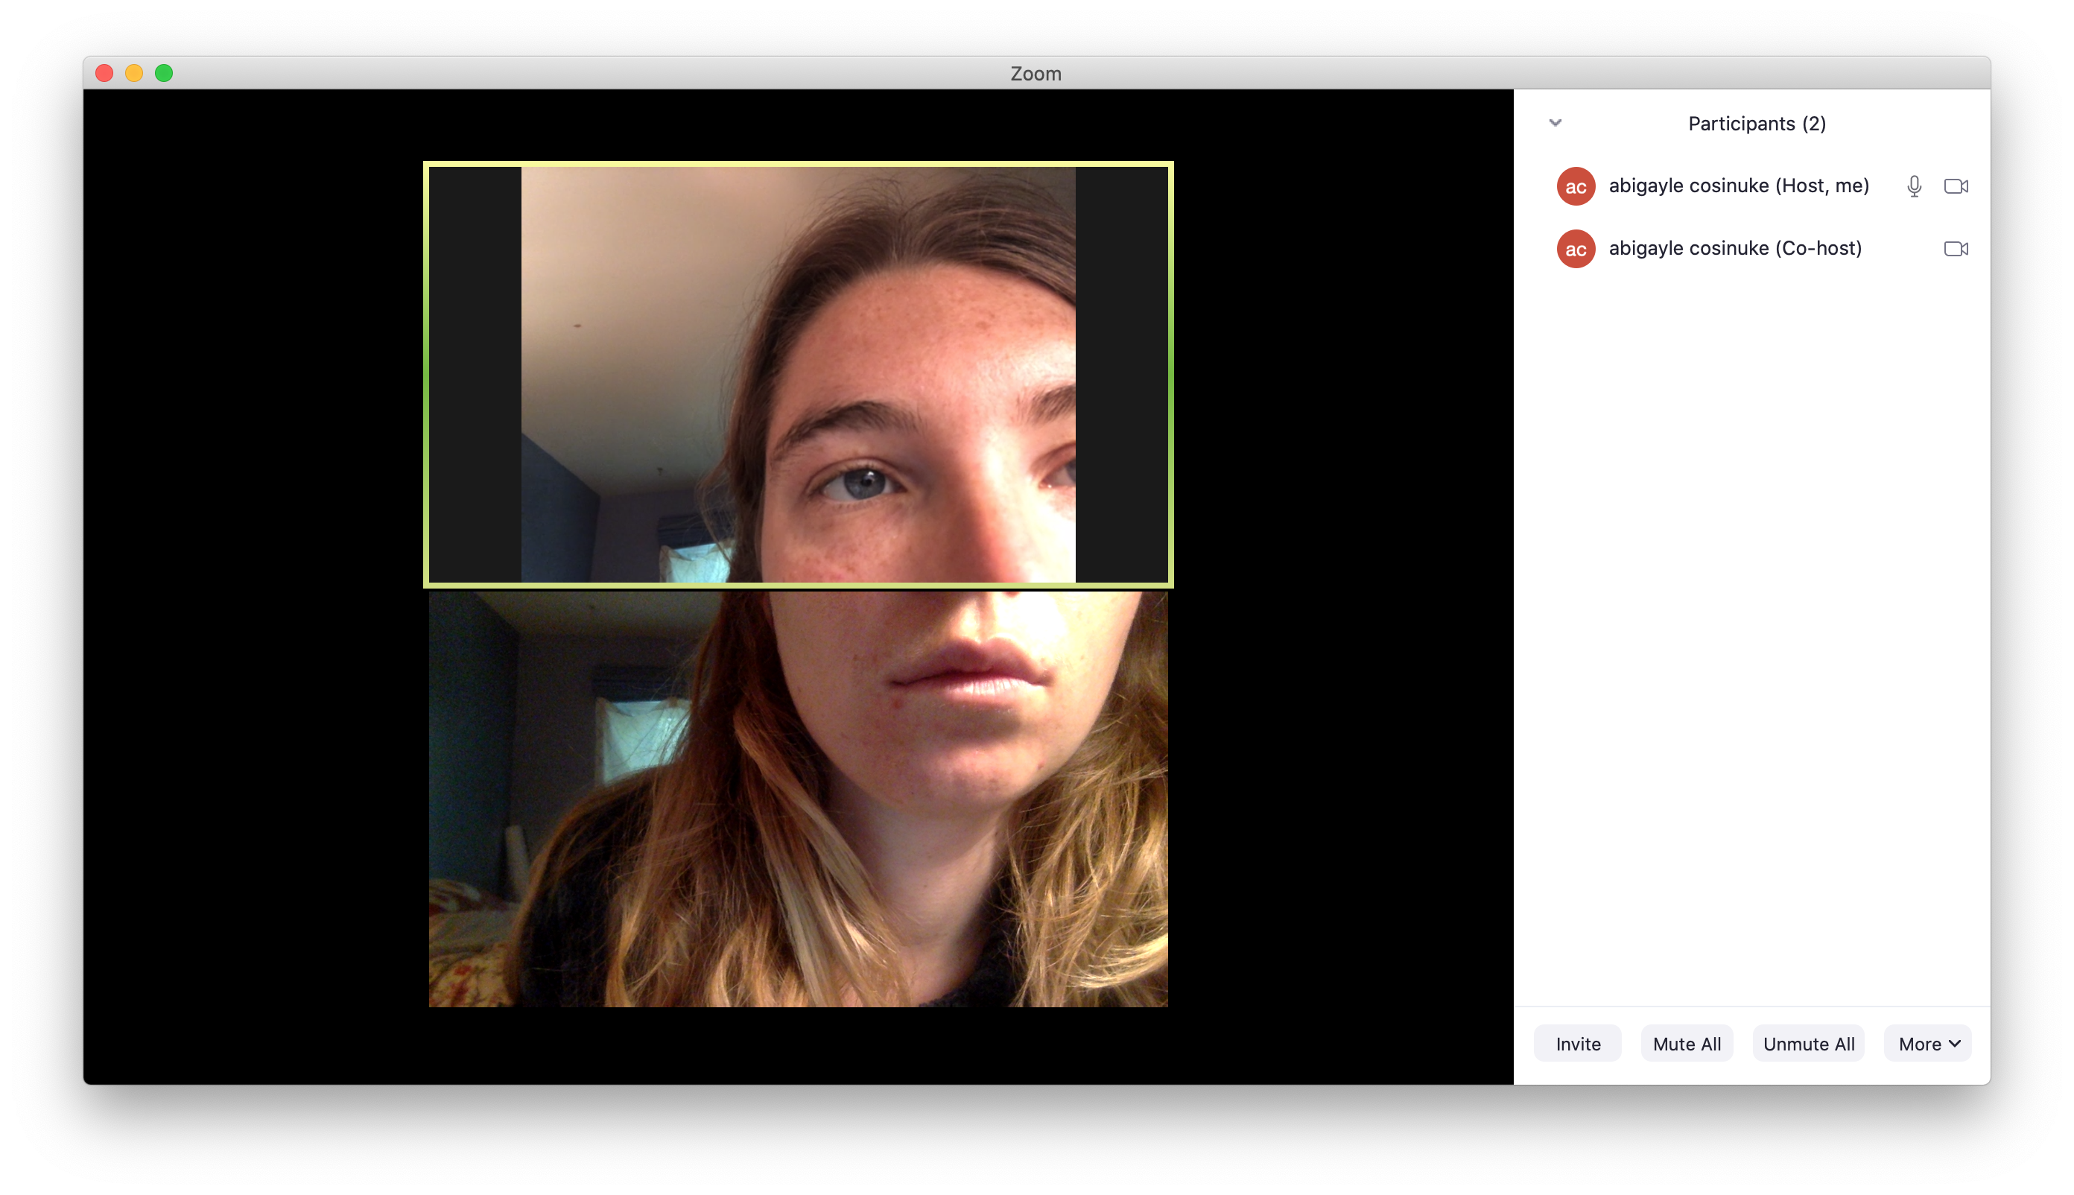Click the Zoom window title bar
The image size is (2074, 1195).
(x=1036, y=73)
